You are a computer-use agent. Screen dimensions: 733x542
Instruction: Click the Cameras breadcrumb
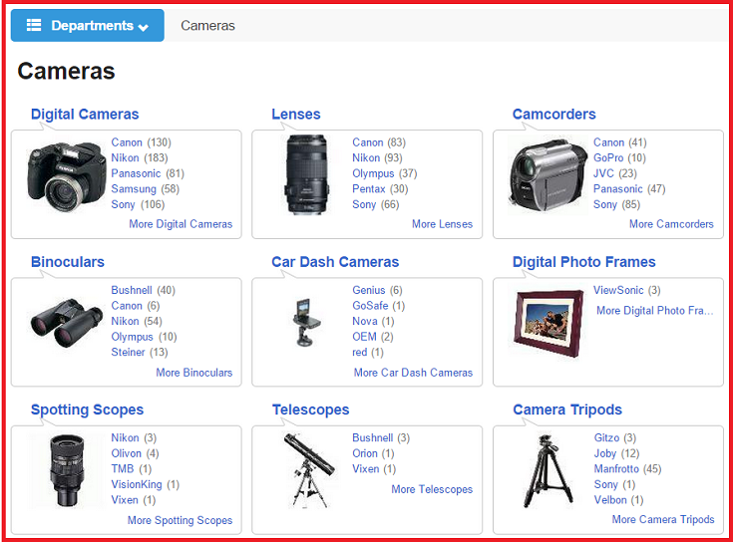click(207, 26)
